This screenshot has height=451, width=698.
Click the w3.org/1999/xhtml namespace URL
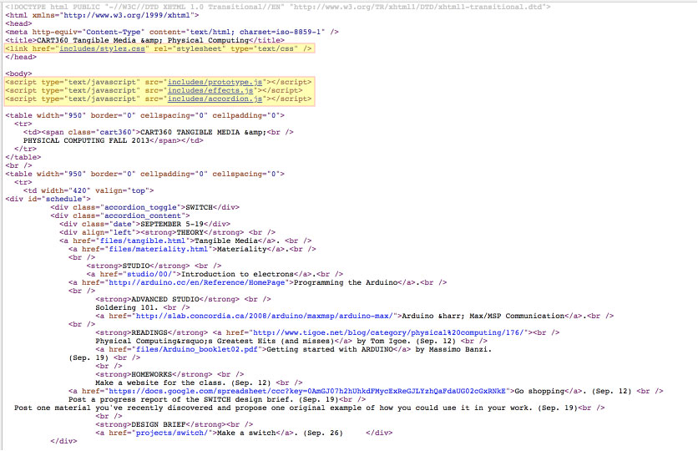click(x=126, y=15)
